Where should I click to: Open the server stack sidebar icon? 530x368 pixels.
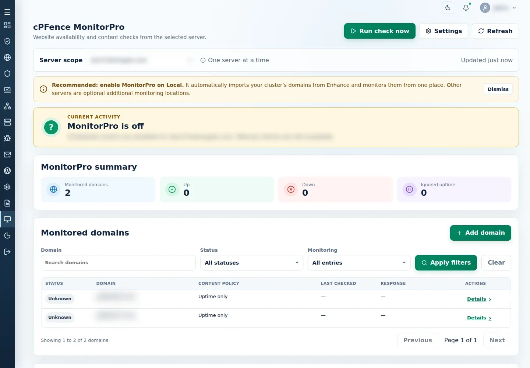pos(7,122)
